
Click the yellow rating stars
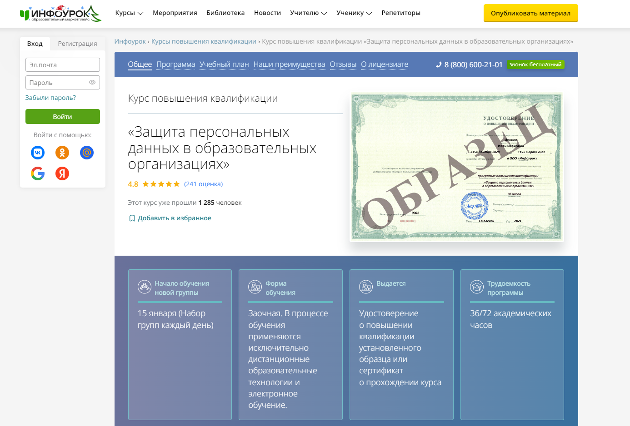[x=161, y=184]
